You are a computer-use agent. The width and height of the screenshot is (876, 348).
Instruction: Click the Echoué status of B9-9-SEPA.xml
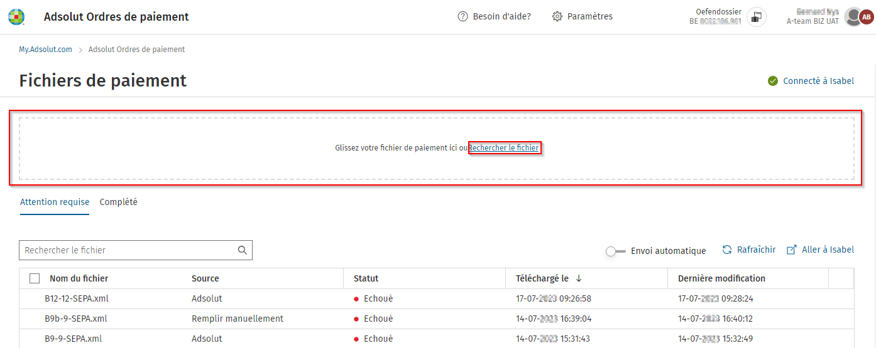[373, 339]
